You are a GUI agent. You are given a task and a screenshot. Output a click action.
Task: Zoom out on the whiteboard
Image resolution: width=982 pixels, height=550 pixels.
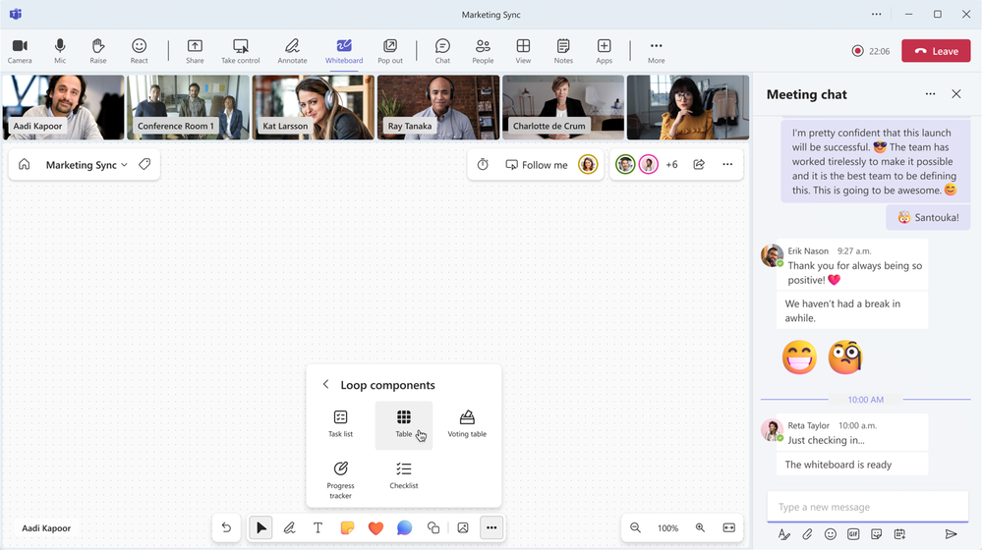pos(635,527)
